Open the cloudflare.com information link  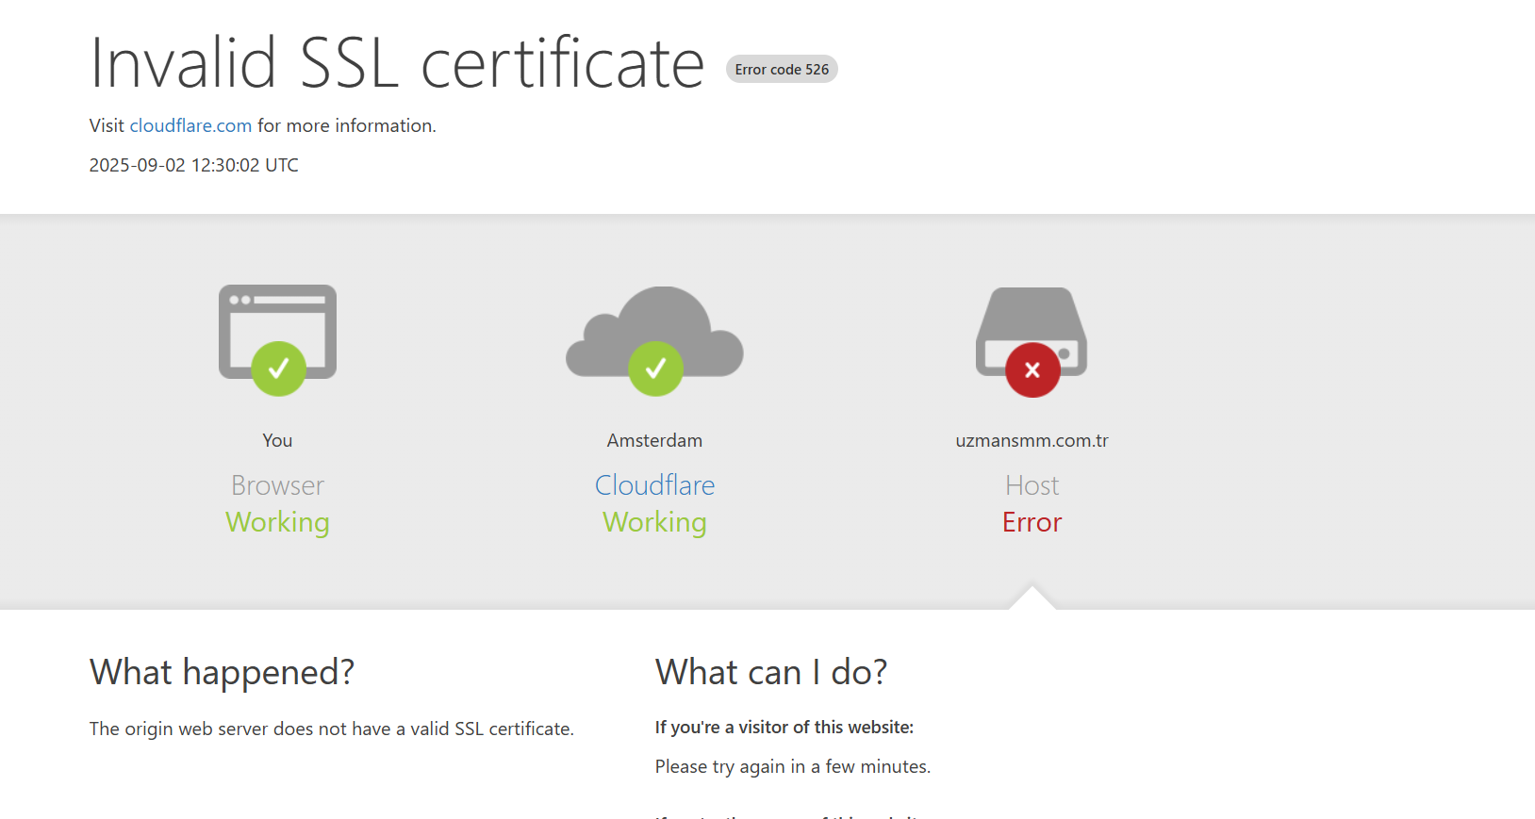pyautogui.click(x=190, y=125)
